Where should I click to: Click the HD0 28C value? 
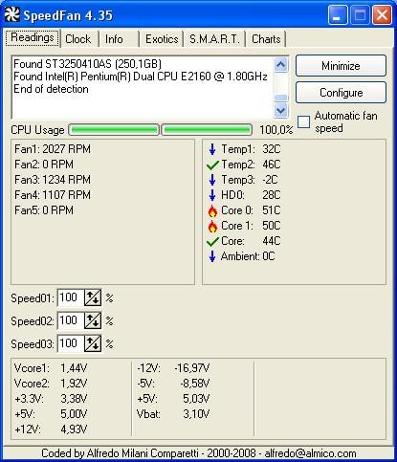coord(272,195)
